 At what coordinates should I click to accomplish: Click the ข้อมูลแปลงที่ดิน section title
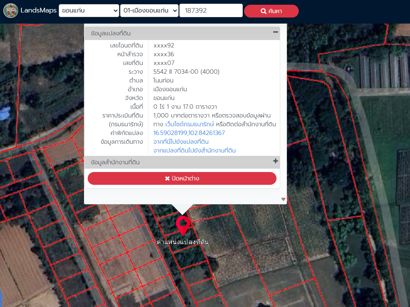click(x=111, y=34)
